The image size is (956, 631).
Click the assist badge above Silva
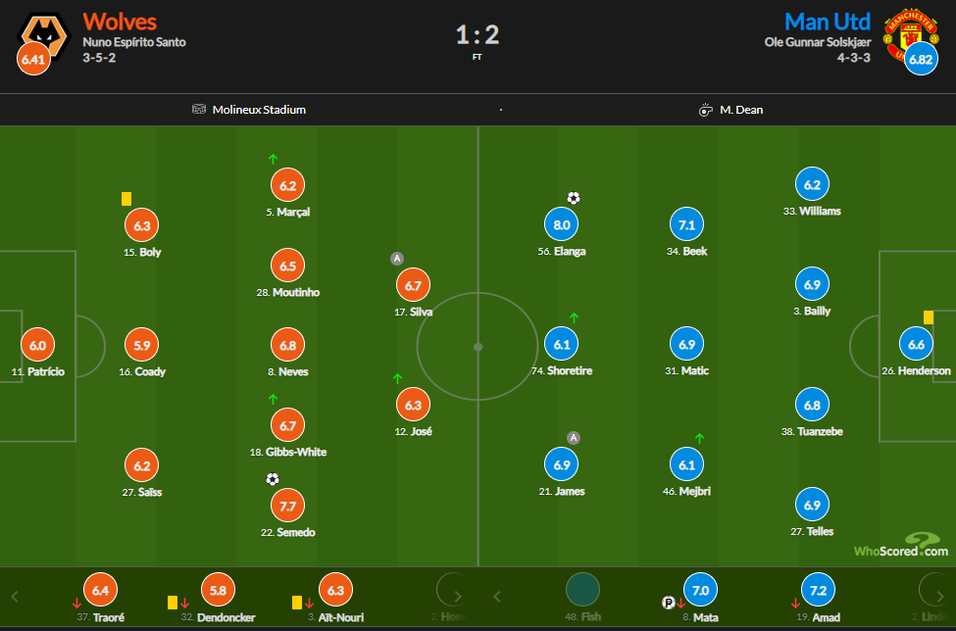coord(397,259)
